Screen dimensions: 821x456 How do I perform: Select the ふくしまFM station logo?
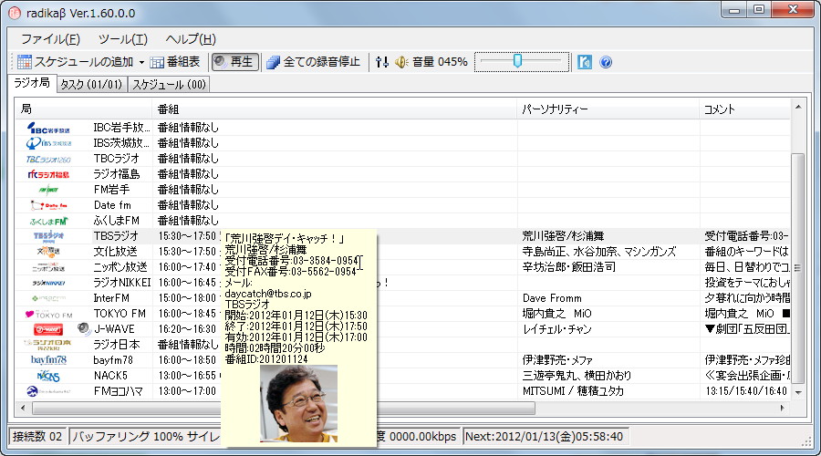[x=48, y=221]
